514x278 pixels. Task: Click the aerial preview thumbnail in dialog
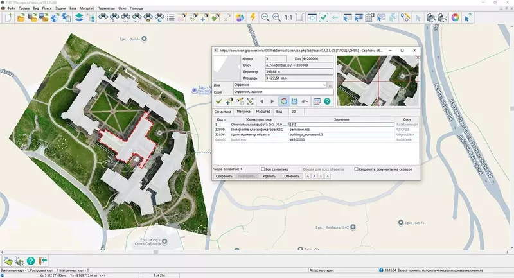[378, 81]
